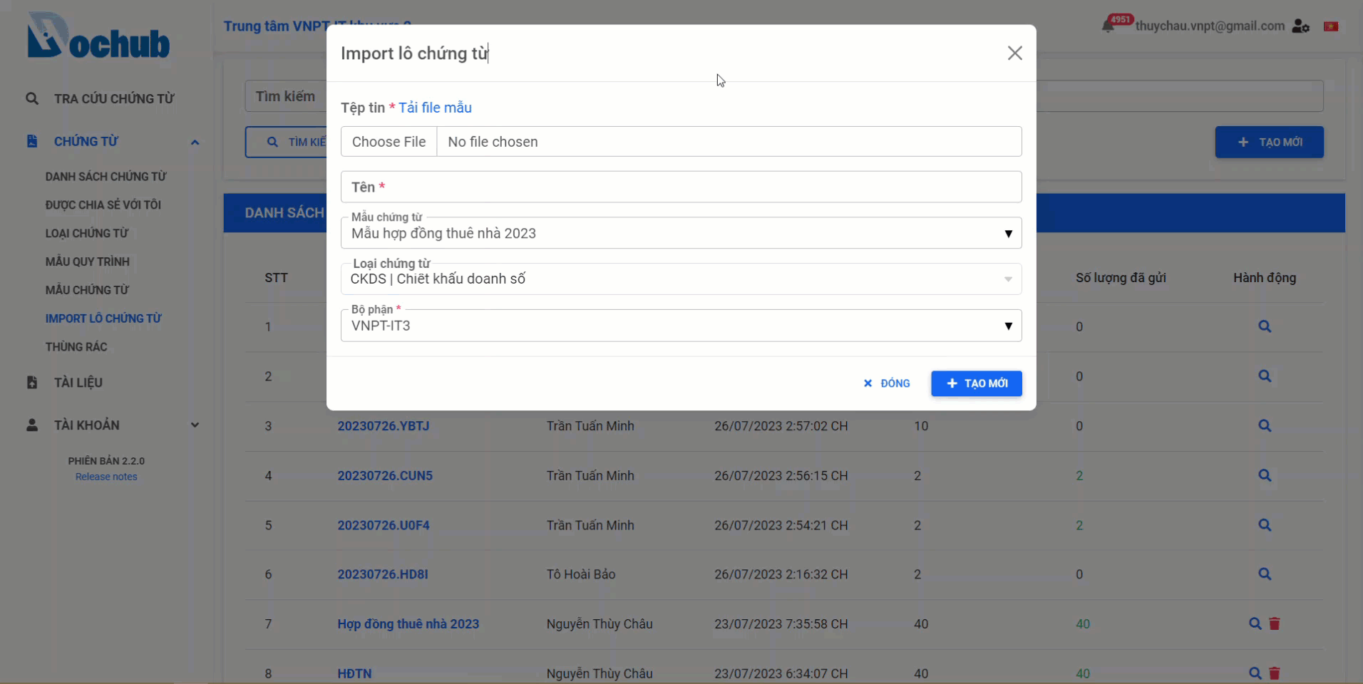Open MẪU CHỨNG TỪ submenu
The image size is (1363, 684).
(x=87, y=290)
